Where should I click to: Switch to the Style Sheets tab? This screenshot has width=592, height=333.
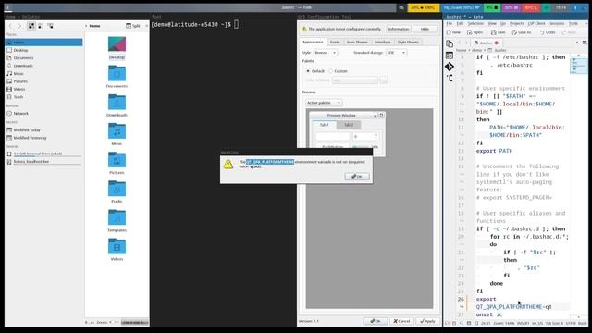click(408, 42)
